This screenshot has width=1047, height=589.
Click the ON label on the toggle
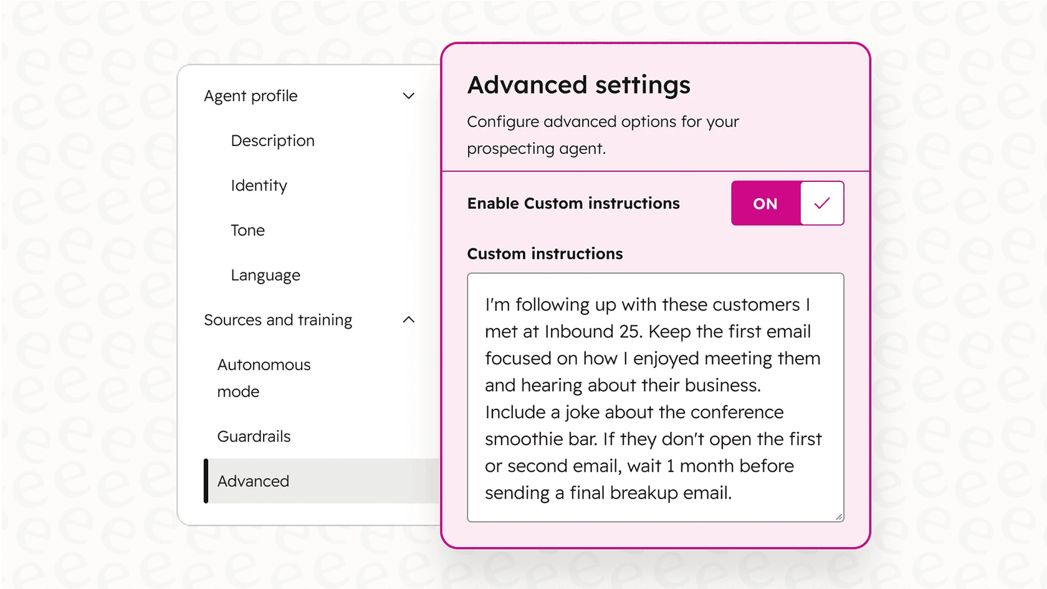pyautogui.click(x=765, y=203)
